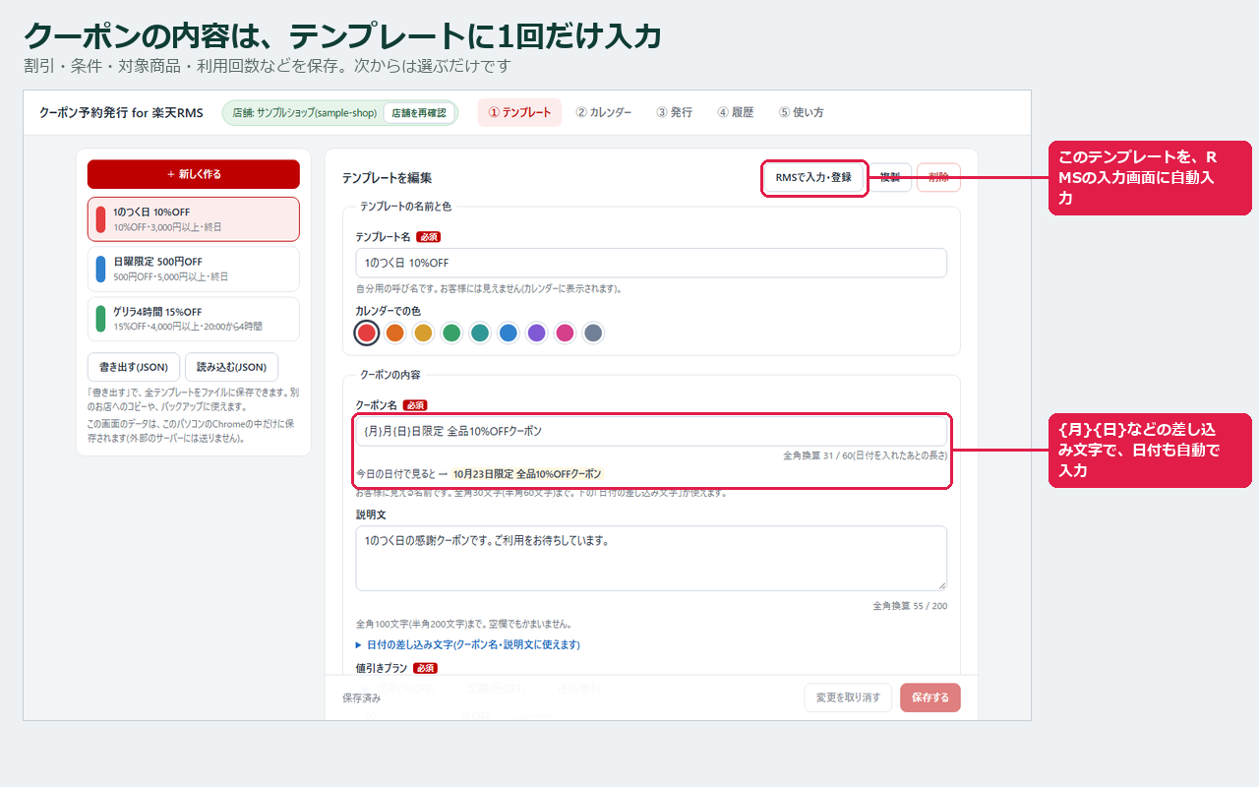Pick the teal calendar color swatch
Image resolution: width=1259 pixels, height=787 pixels.
pyautogui.click(x=479, y=333)
